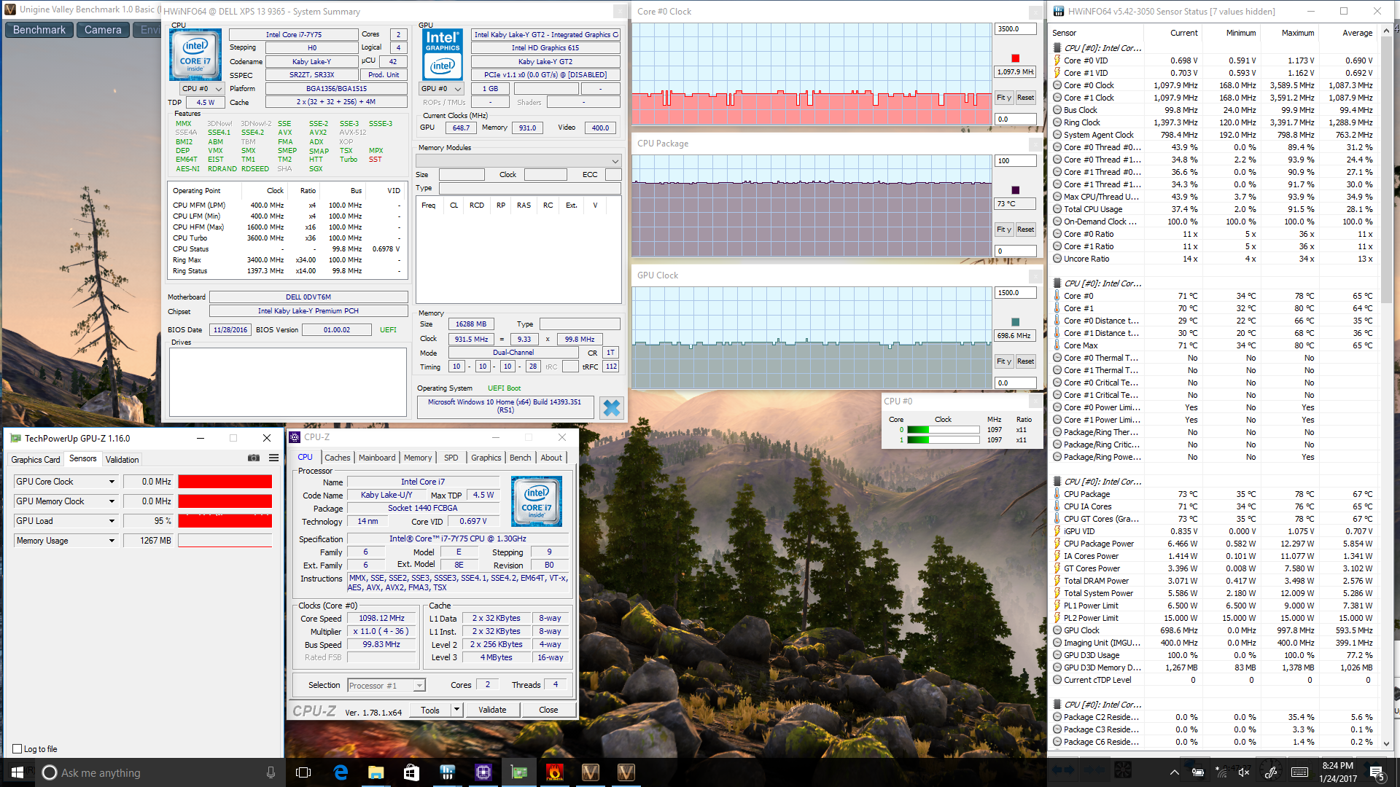
Task: Click the Core #0 Clock maximum value field 3500.0
Action: pyautogui.click(x=1016, y=29)
